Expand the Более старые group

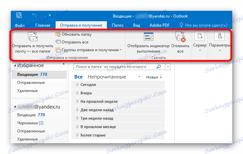click(78, 135)
